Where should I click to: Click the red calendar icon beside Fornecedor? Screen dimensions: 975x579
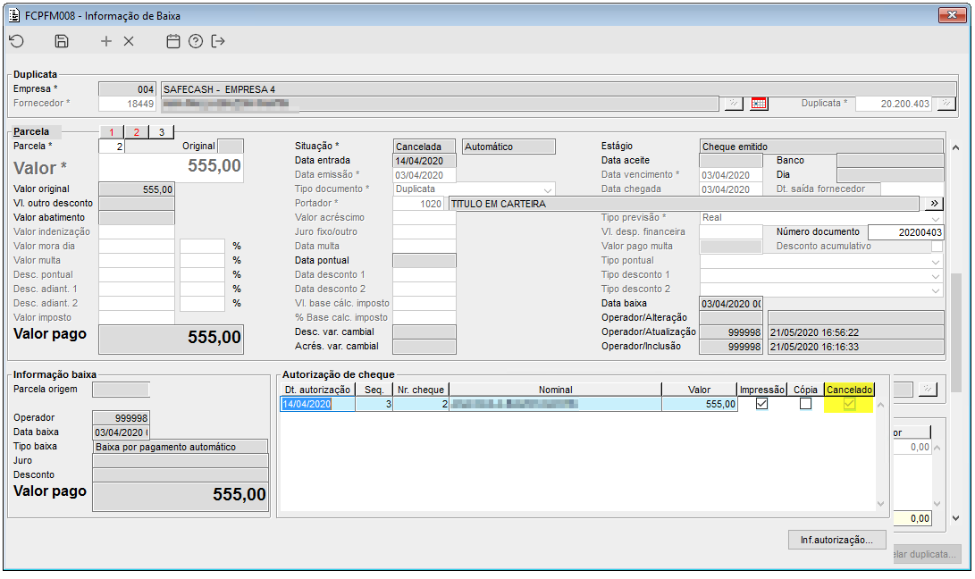point(759,104)
